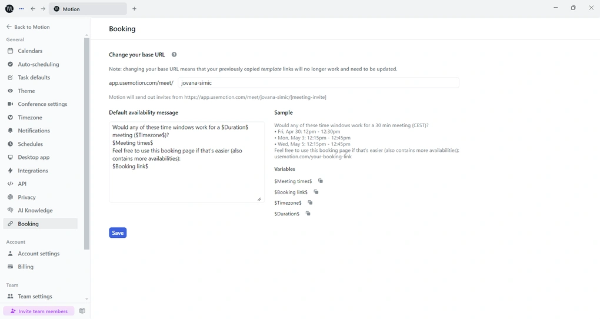Viewport: 600px width, 319px height.
Task: Copy the $Timezone$ variable
Action: click(x=310, y=202)
